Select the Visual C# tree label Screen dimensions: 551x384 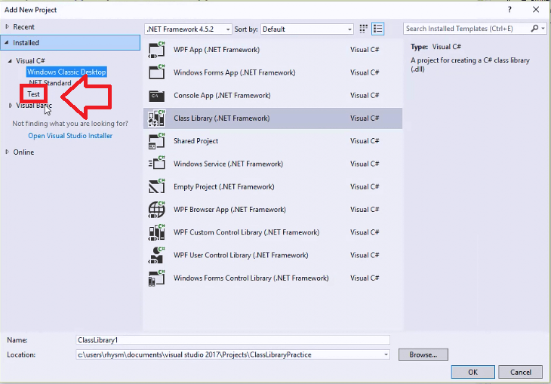(x=30, y=61)
